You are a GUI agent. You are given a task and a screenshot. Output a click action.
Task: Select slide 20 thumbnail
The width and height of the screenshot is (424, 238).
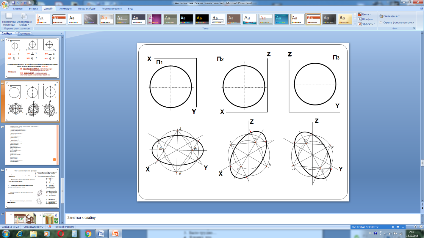32,188
